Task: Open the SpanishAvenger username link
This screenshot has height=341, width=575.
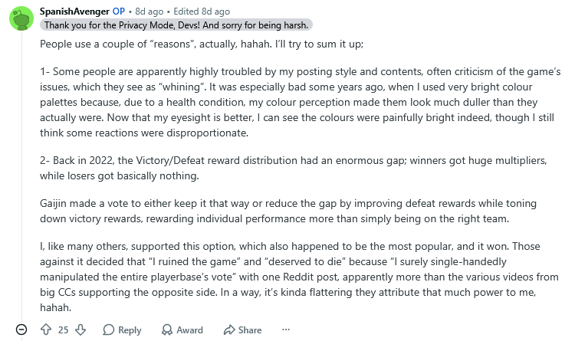Action: 74,11
